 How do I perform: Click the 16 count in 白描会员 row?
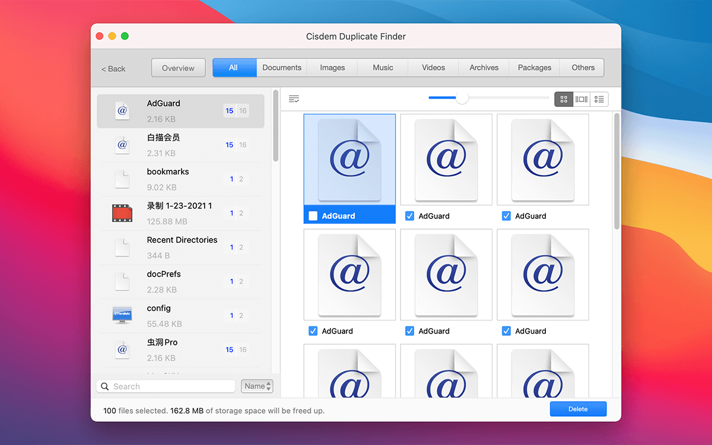(243, 145)
